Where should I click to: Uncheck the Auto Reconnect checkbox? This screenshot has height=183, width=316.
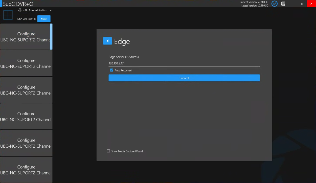click(111, 70)
